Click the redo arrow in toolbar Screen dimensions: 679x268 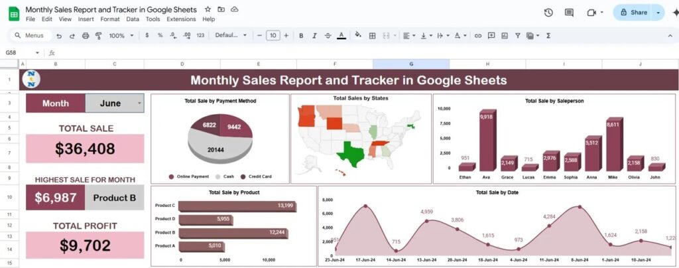click(72, 36)
